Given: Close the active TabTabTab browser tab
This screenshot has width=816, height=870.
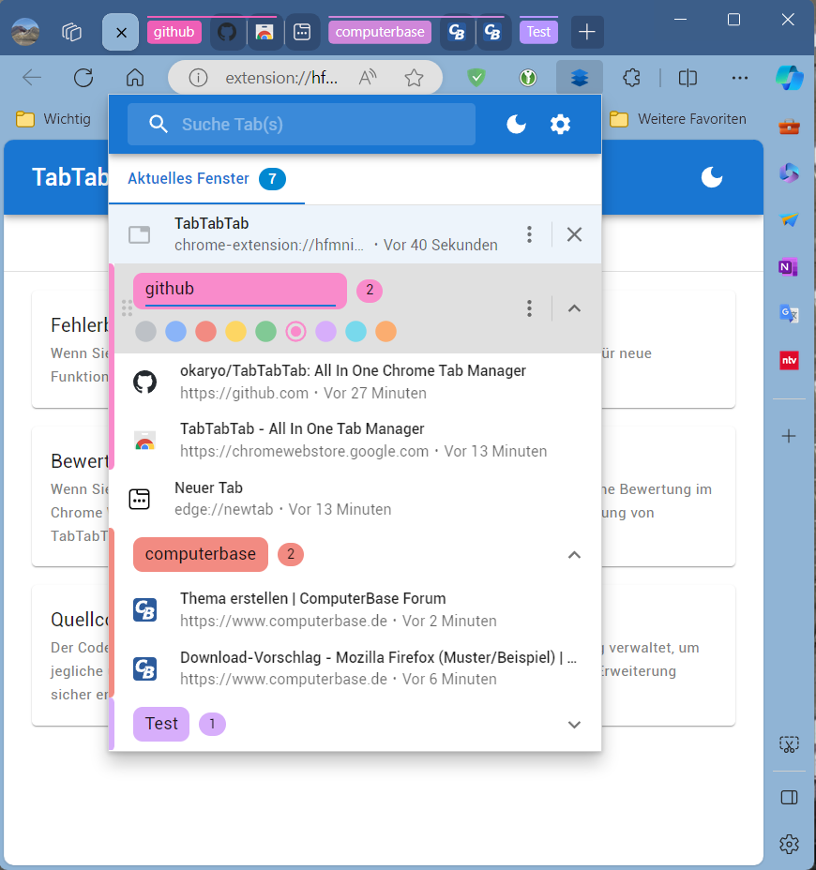Looking at the screenshot, I should tap(121, 32).
